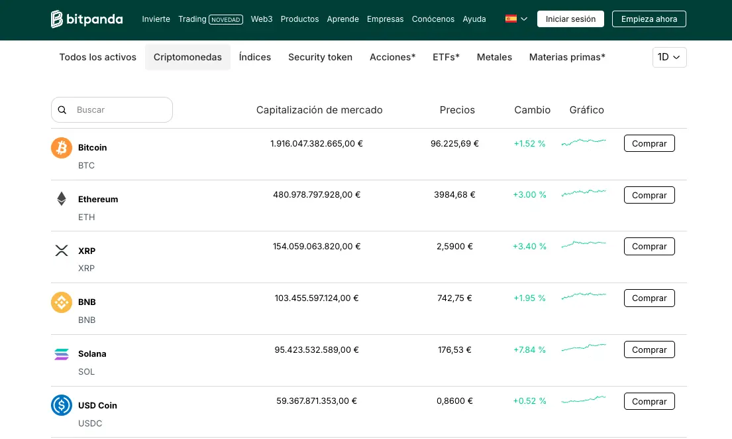Click the NOVEDAD badge next to Trading

tap(226, 20)
